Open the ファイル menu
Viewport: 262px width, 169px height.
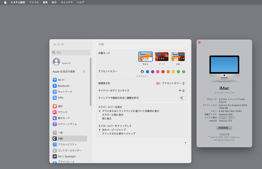pos(34,2)
